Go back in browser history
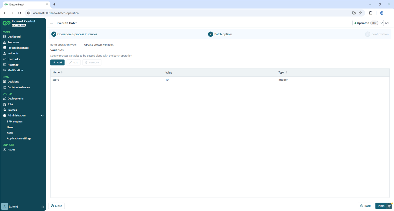Viewport: 394px width, 211px height. point(5,13)
